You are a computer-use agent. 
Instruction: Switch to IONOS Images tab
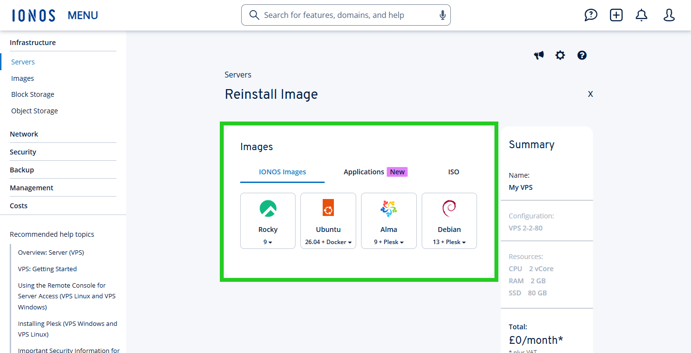click(282, 172)
